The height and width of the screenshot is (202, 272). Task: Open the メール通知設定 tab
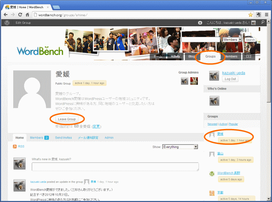88,138
